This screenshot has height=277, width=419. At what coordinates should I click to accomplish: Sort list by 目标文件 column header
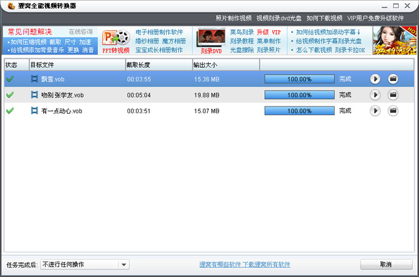(x=75, y=64)
